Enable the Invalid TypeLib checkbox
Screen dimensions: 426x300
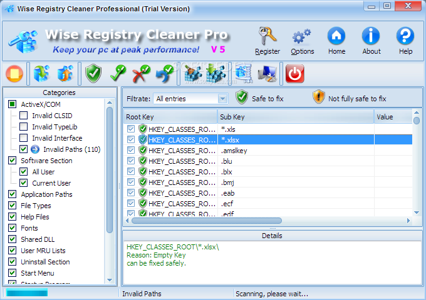23,126
